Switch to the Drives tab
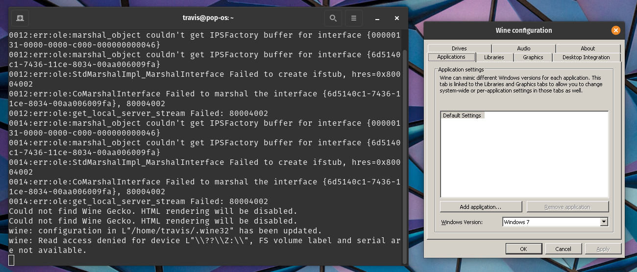Image resolution: width=637 pixels, height=272 pixels. tap(459, 48)
